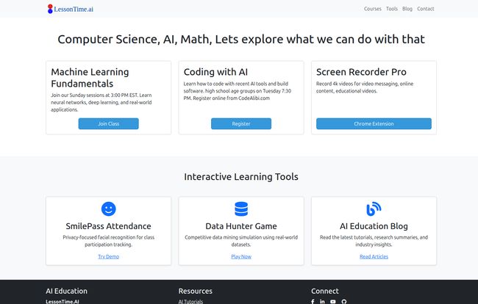
Task: Select Contact in the top navigation
Action: [x=426, y=9]
